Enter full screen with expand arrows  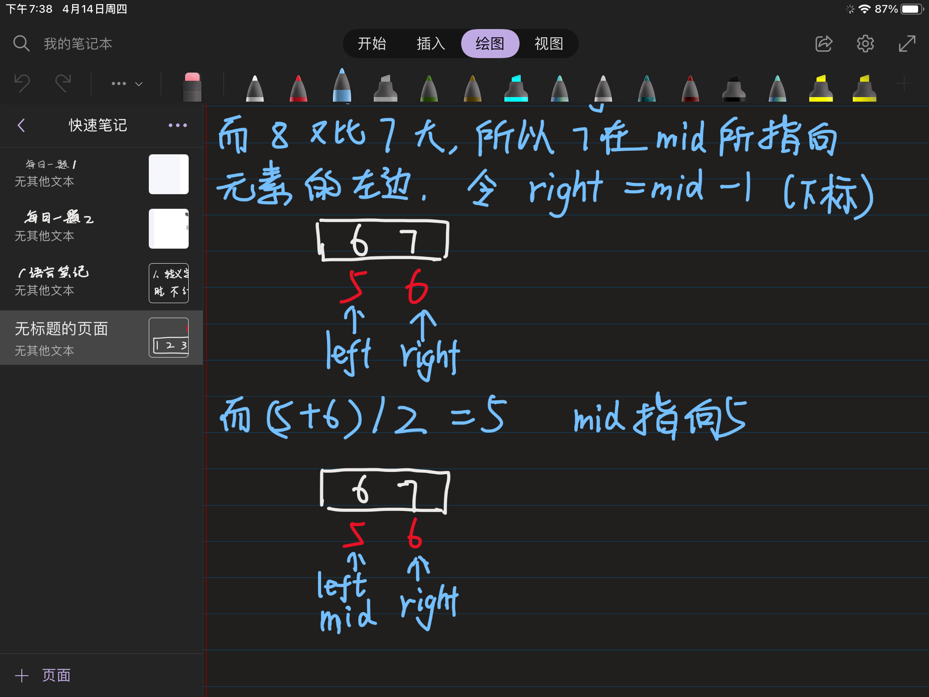[x=907, y=44]
